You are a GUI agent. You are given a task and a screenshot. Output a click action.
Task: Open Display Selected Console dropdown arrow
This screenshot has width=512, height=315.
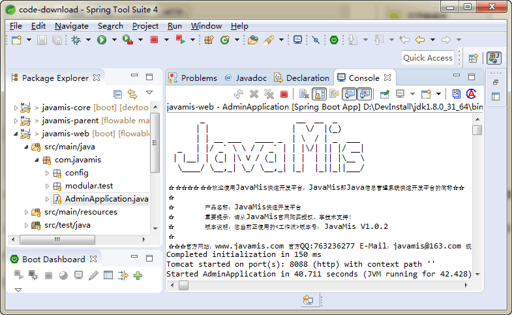[412, 94]
